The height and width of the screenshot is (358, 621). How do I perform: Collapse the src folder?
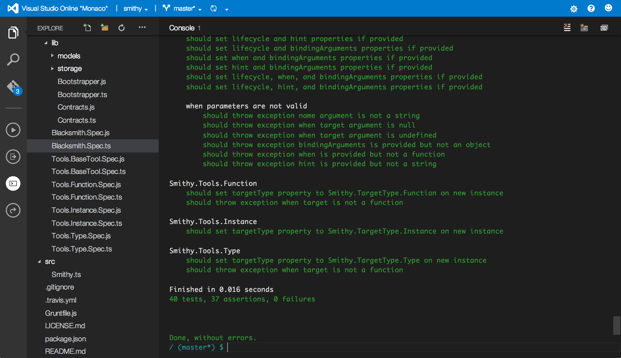[x=39, y=262]
